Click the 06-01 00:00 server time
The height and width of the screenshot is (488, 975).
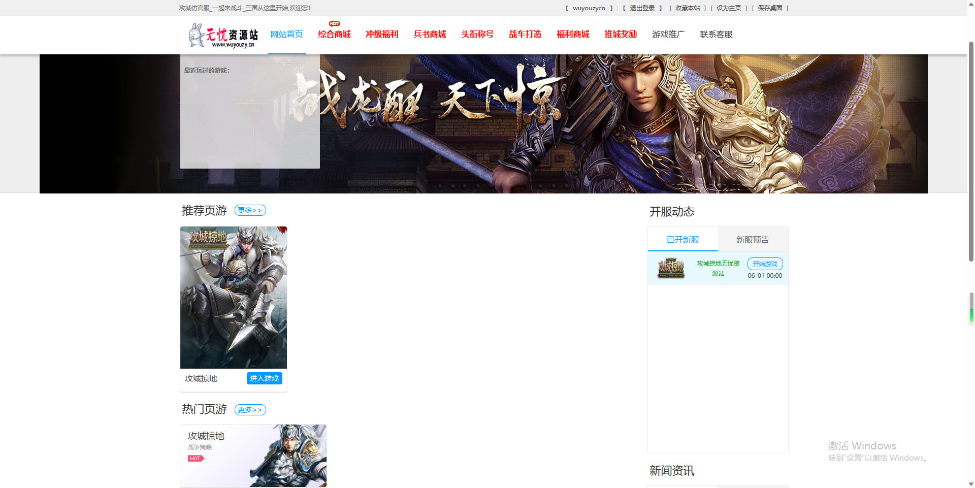click(765, 276)
